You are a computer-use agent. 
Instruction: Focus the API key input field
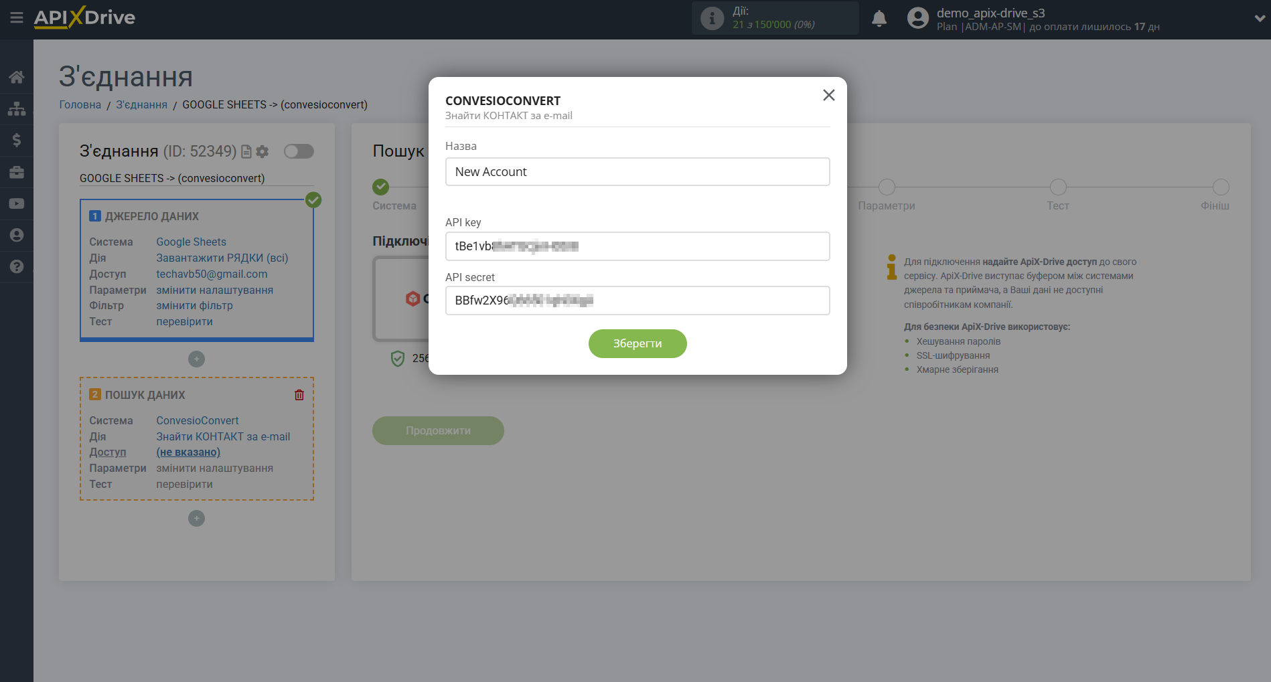637,246
